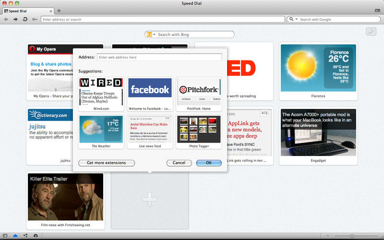Click Get more extensions button
The width and height of the screenshot is (384, 240).
pos(107,163)
